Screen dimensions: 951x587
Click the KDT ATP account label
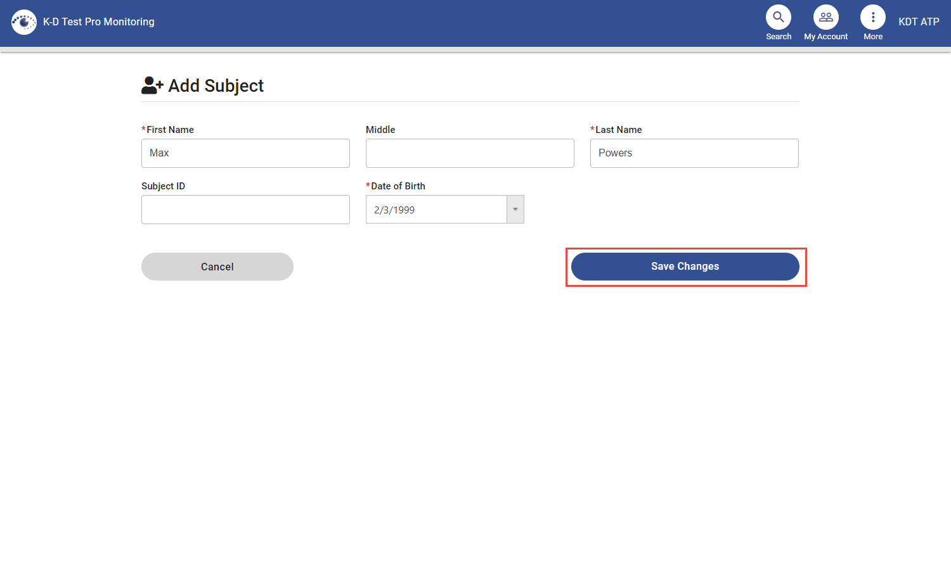pos(918,22)
